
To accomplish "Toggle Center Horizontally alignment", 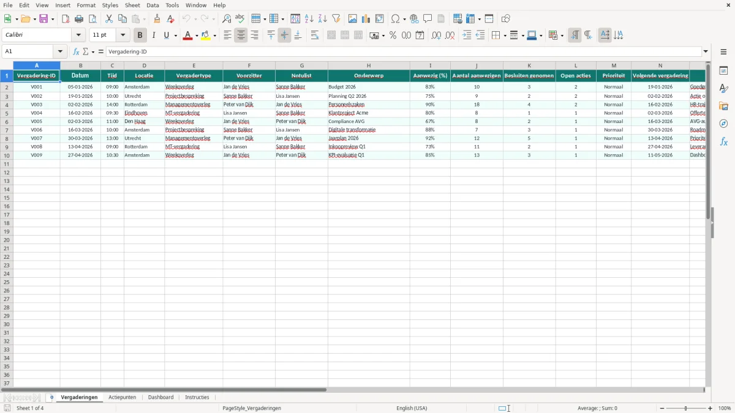I will point(241,35).
